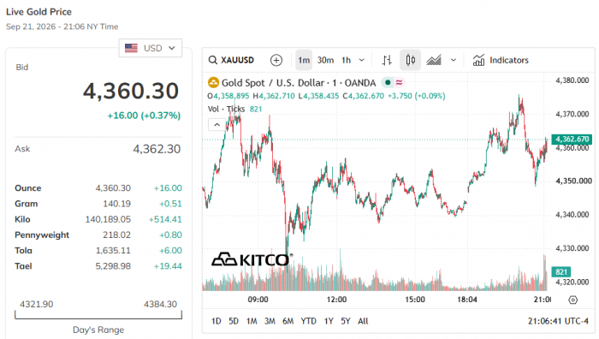Click the 4,362.670 current price label
The image size is (599, 339).
[572, 140]
